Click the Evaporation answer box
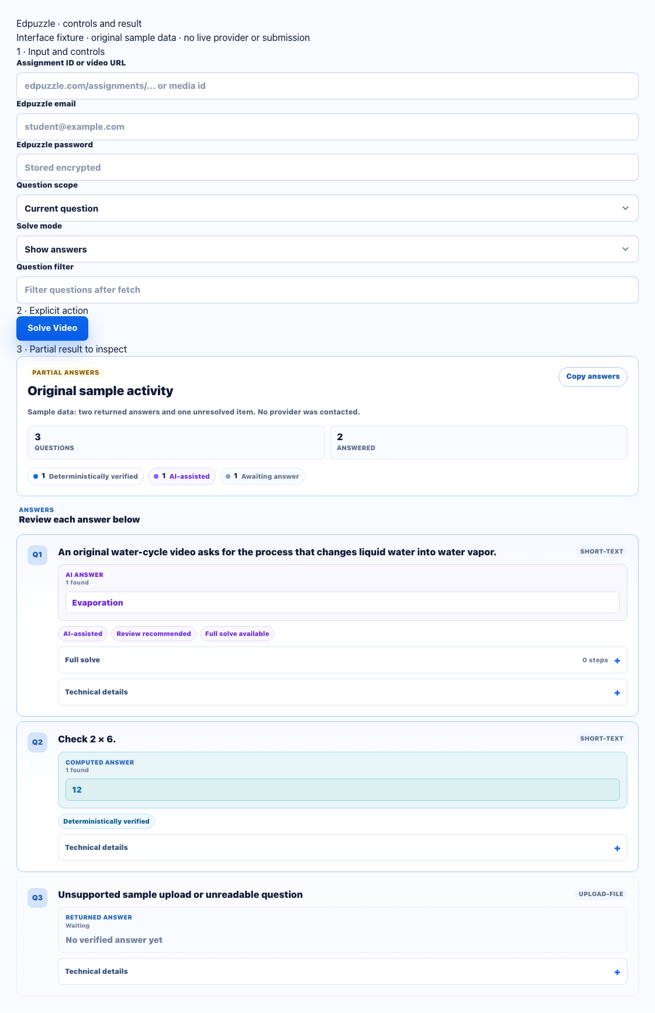 (342, 603)
